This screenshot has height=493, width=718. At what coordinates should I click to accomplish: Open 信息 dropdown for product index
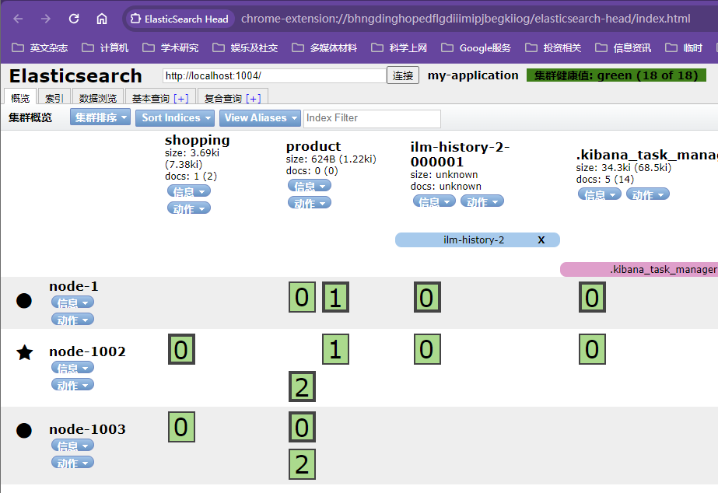[x=310, y=185]
